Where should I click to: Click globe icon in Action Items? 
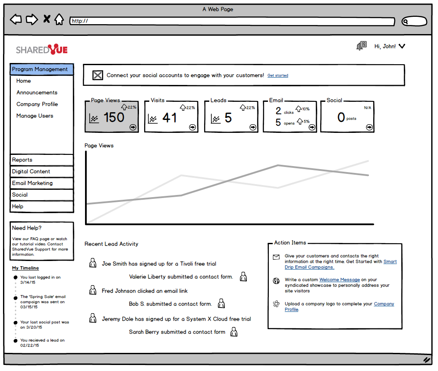click(276, 281)
